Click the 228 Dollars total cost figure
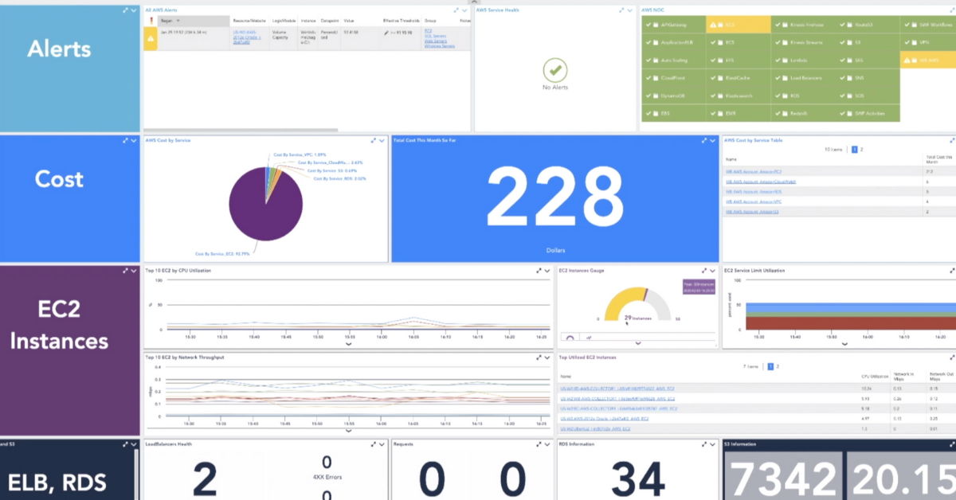Image resolution: width=956 pixels, height=500 pixels. click(555, 197)
